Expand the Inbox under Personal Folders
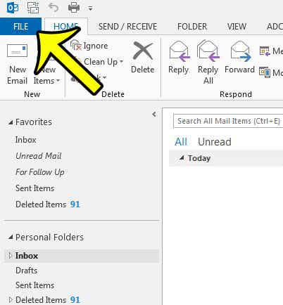This screenshot has width=283, height=305. pos(11,256)
